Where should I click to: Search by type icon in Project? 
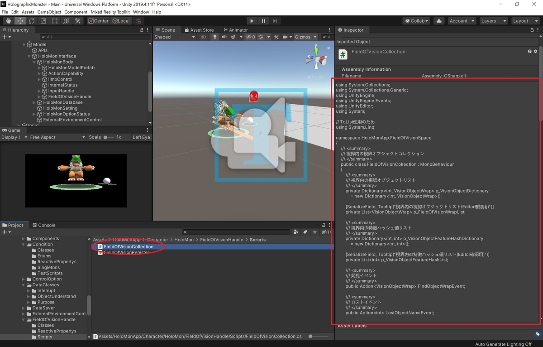(295, 232)
